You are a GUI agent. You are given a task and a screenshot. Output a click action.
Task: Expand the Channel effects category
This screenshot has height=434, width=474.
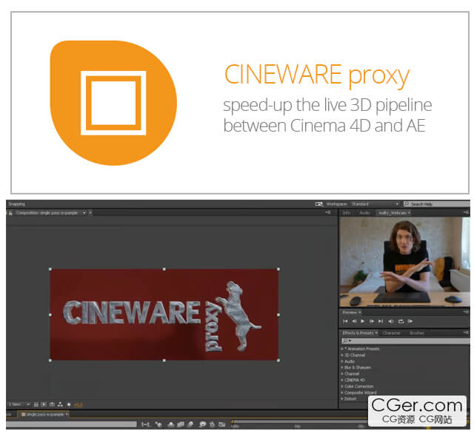tap(342, 373)
